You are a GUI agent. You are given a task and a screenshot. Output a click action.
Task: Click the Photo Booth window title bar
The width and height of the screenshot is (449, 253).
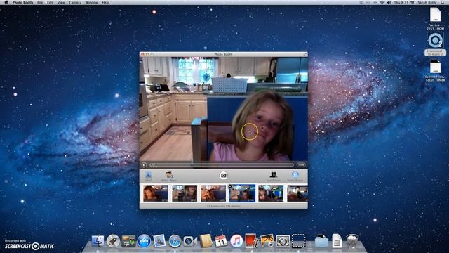(224, 54)
